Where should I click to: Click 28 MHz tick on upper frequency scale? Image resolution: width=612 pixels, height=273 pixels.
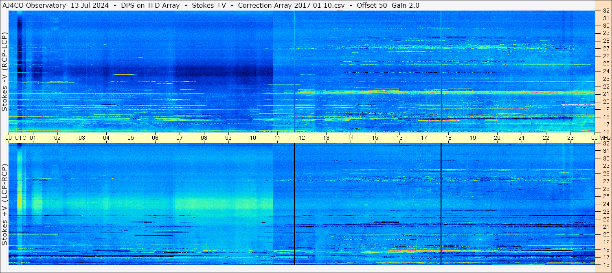[x=606, y=41]
